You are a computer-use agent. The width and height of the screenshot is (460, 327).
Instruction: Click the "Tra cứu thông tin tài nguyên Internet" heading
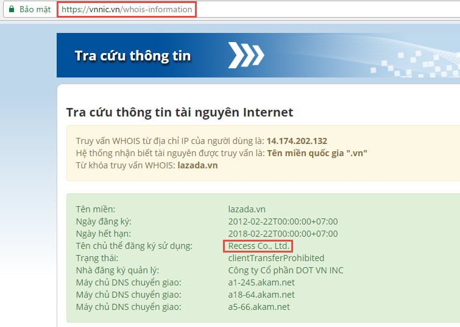[x=179, y=112]
